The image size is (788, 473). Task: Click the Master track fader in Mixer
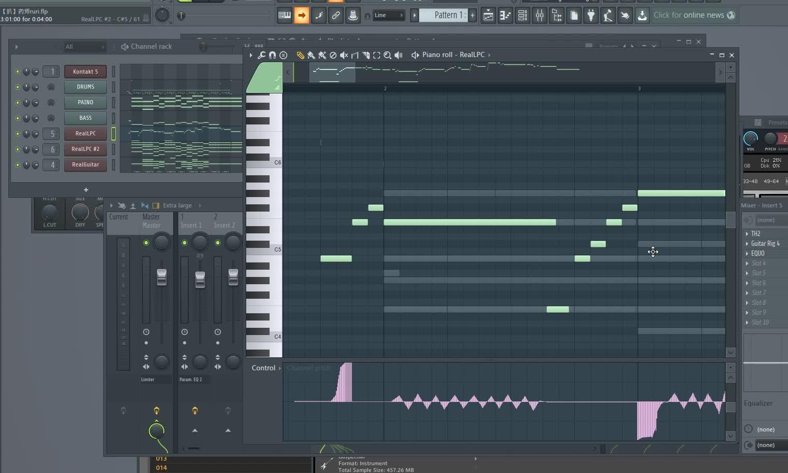coord(162,277)
